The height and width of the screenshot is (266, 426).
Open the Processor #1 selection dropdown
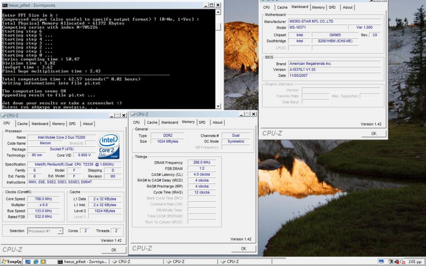click(60, 231)
